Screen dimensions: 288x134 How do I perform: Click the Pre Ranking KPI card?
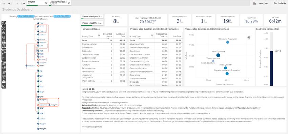(x=116, y=20)
